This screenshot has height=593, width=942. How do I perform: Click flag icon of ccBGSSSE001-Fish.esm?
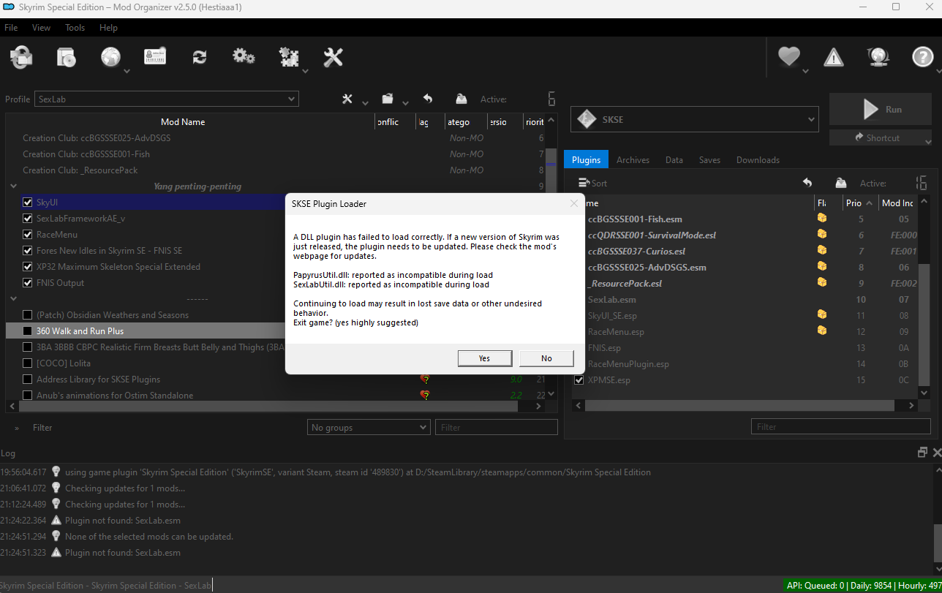pos(822,219)
